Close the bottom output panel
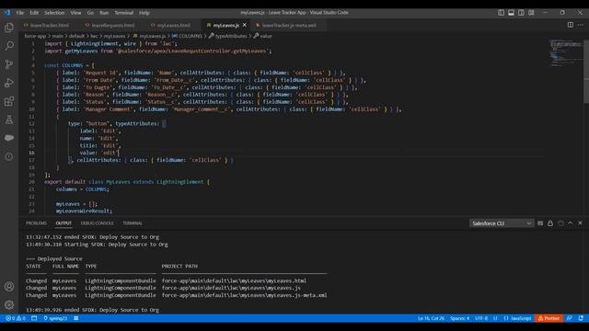 (x=581, y=223)
